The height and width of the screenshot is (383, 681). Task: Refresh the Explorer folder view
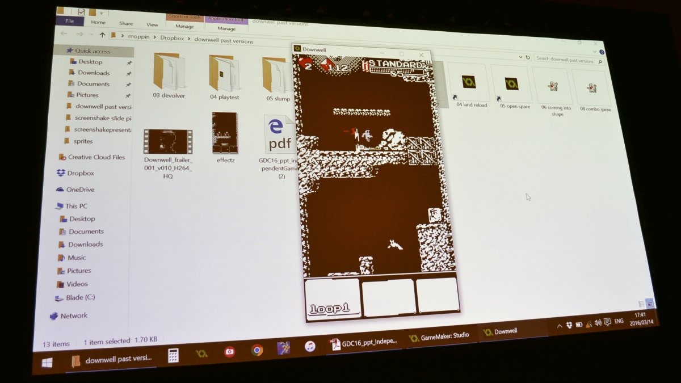527,58
